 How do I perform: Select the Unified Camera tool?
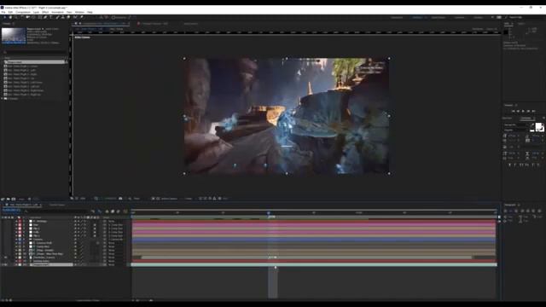[28, 17]
